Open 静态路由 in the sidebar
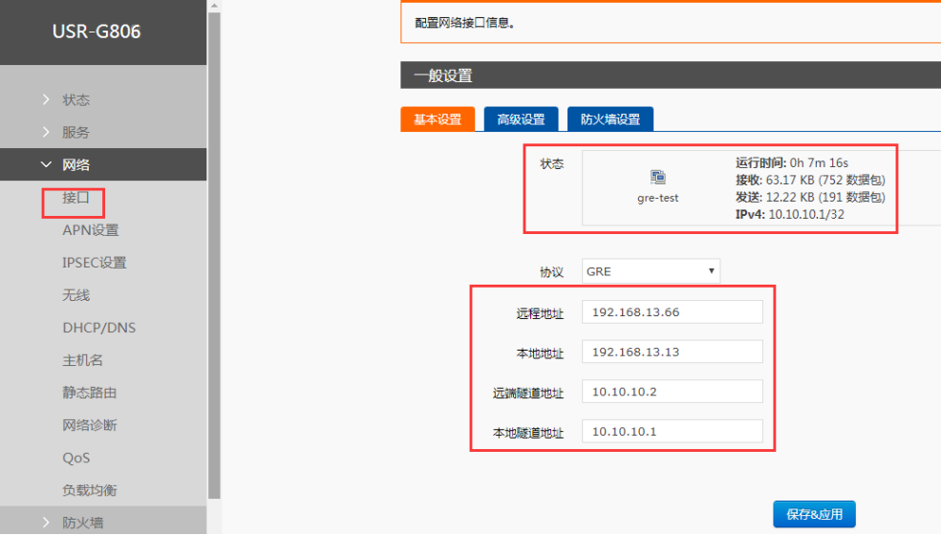Image resolution: width=941 pixels, height=535 pixels. 90,393
